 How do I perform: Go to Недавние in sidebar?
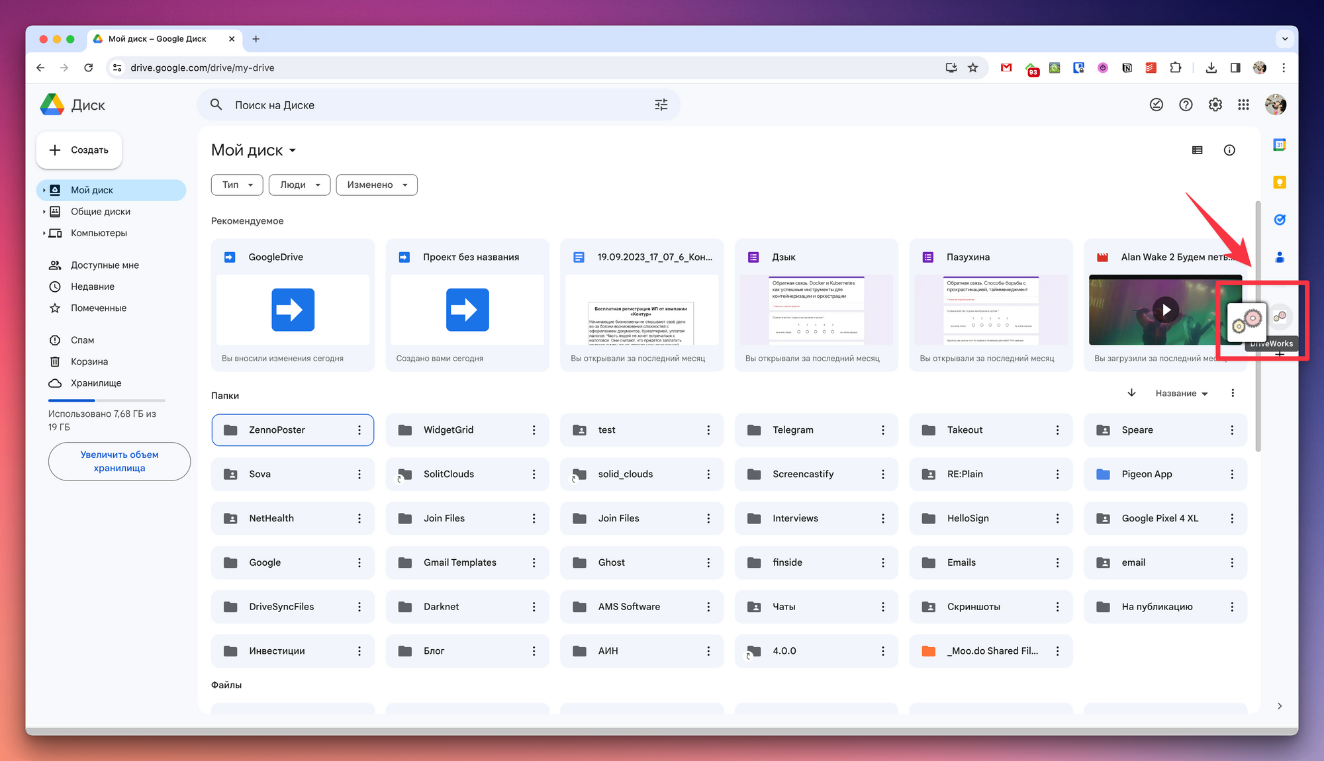tap(92, 287)
